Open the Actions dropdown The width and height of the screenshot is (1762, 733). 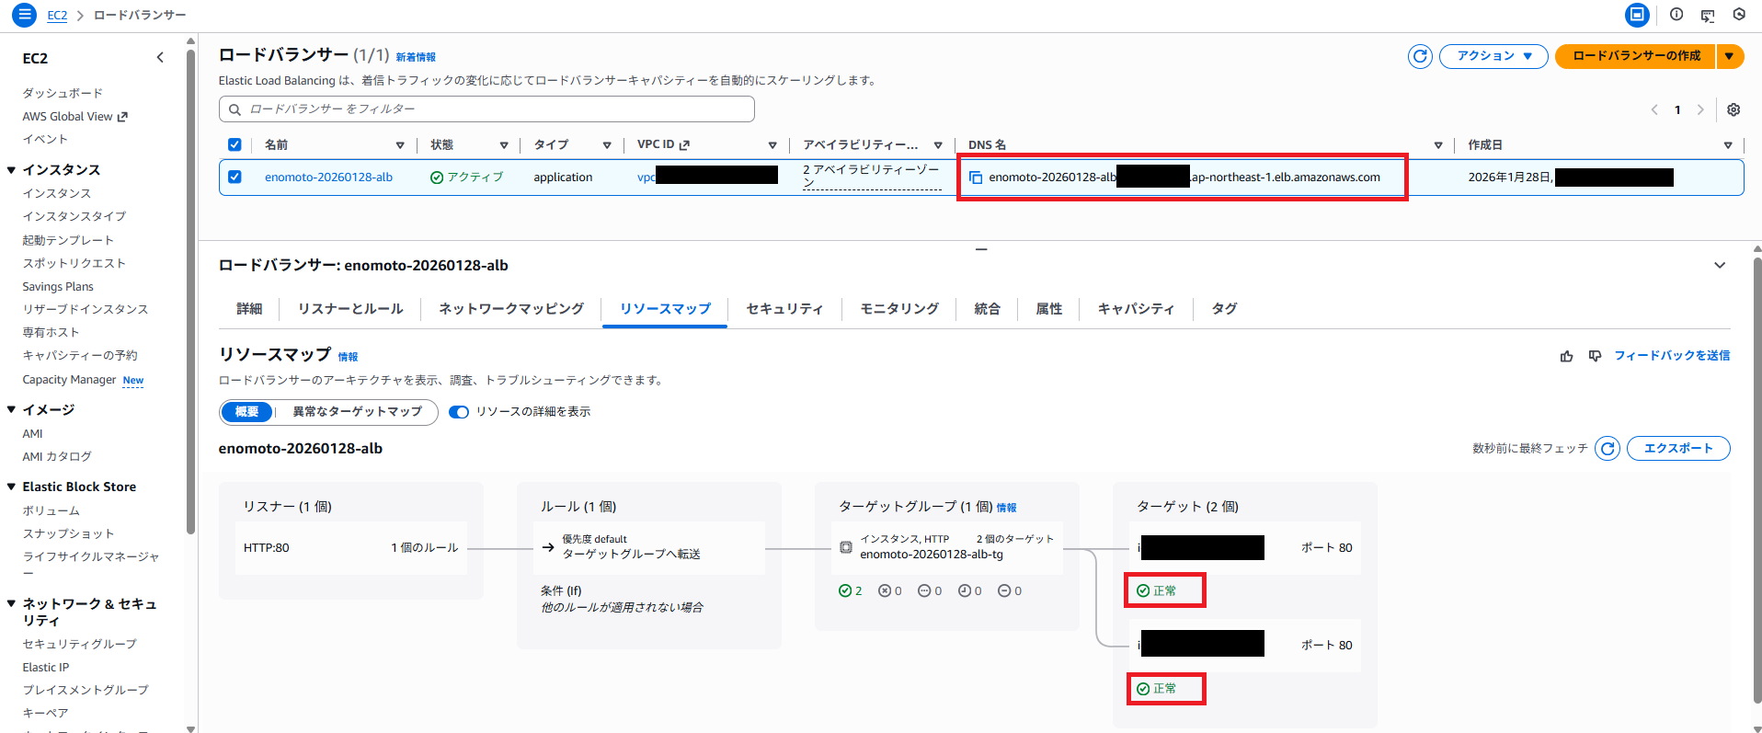(x=1493, y=56)
